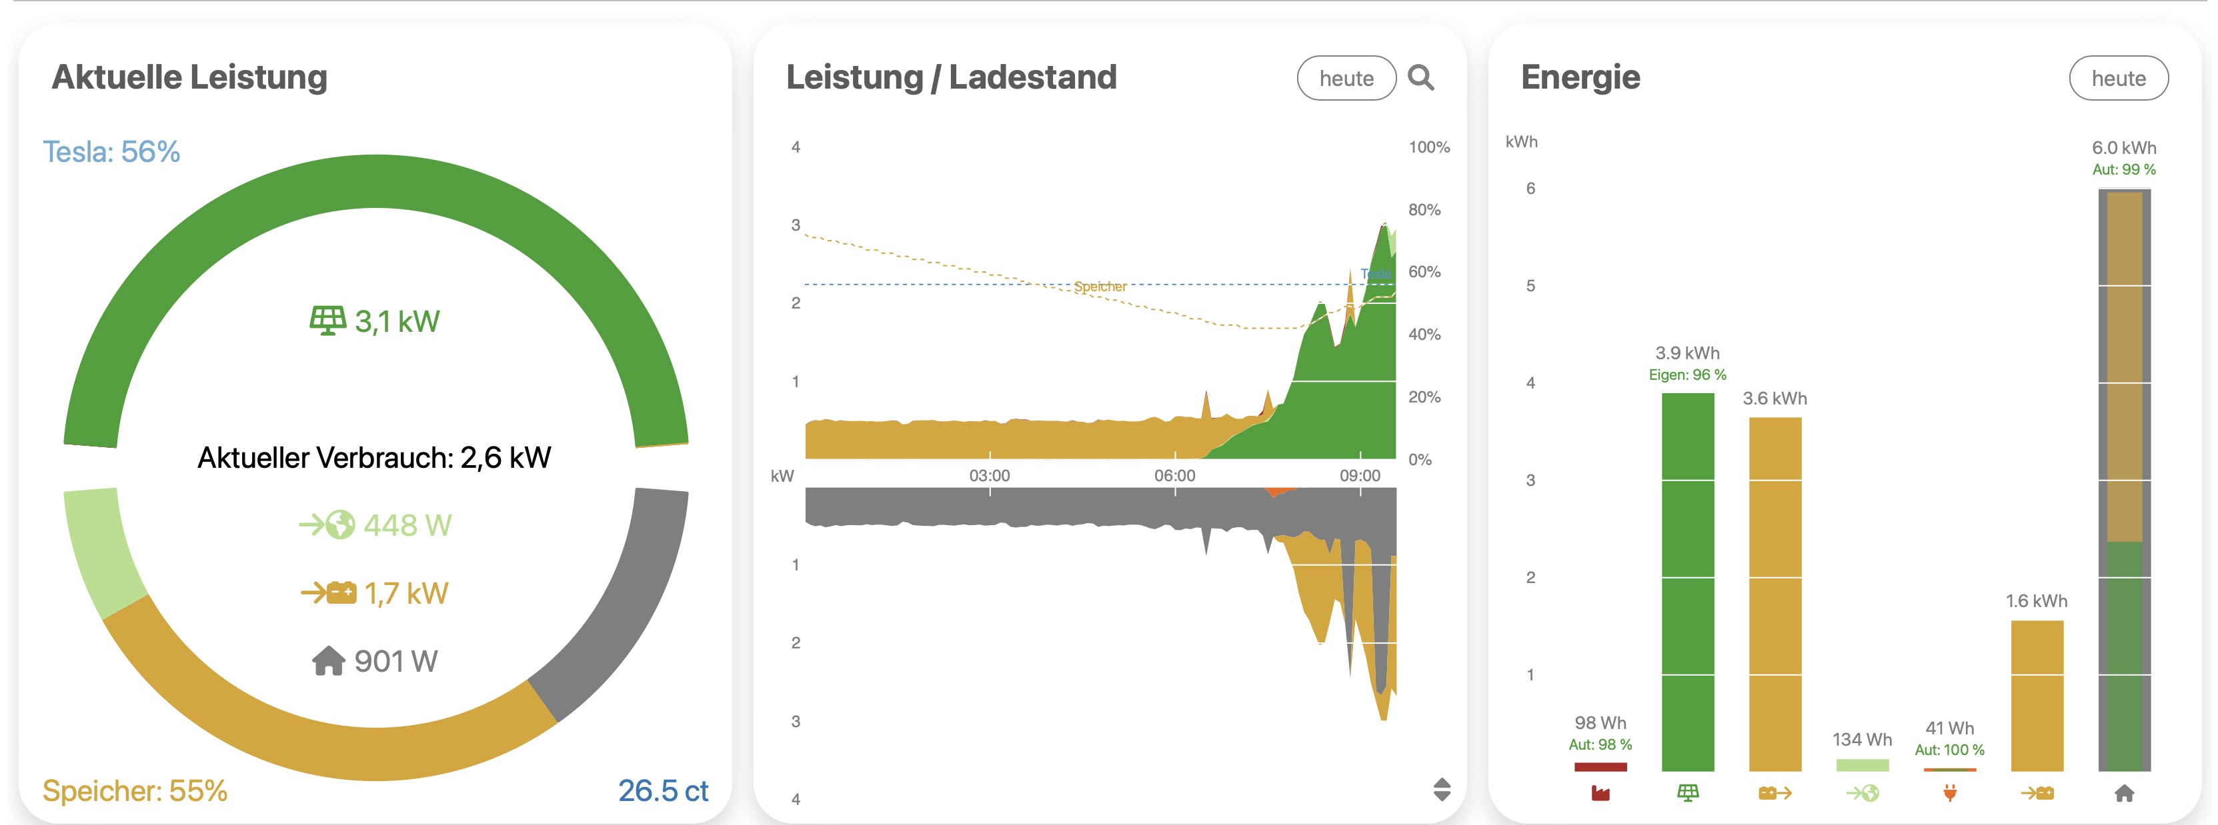Click the Tesla: 56% label

(x=111, y=152)
